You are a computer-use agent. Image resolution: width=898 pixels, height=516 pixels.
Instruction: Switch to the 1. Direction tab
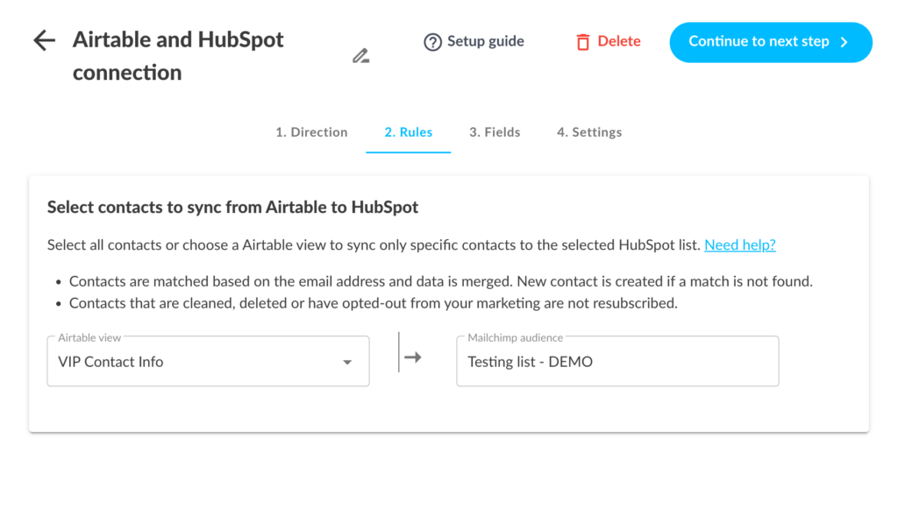pos(311,132)
